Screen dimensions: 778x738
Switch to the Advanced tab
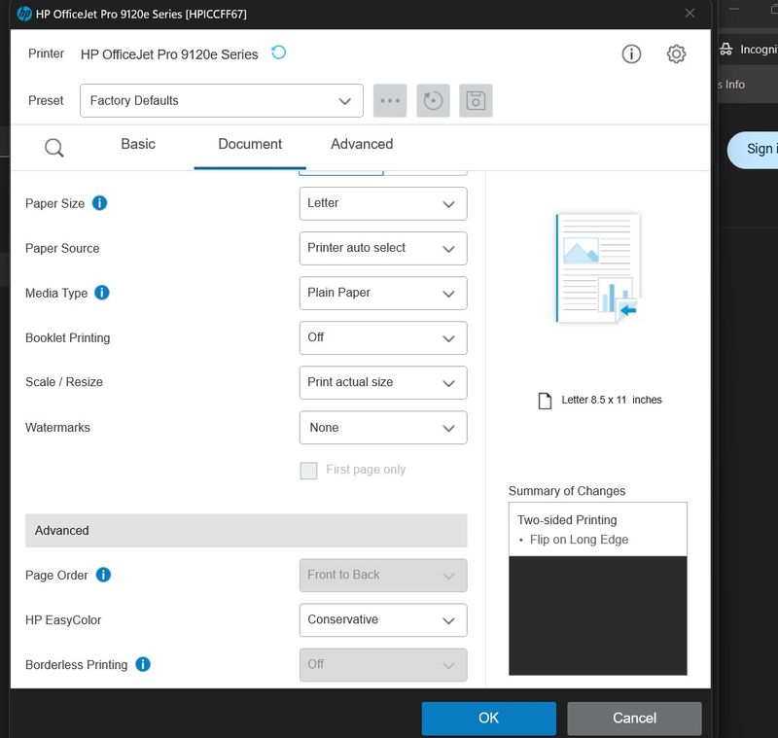(362, 144)
